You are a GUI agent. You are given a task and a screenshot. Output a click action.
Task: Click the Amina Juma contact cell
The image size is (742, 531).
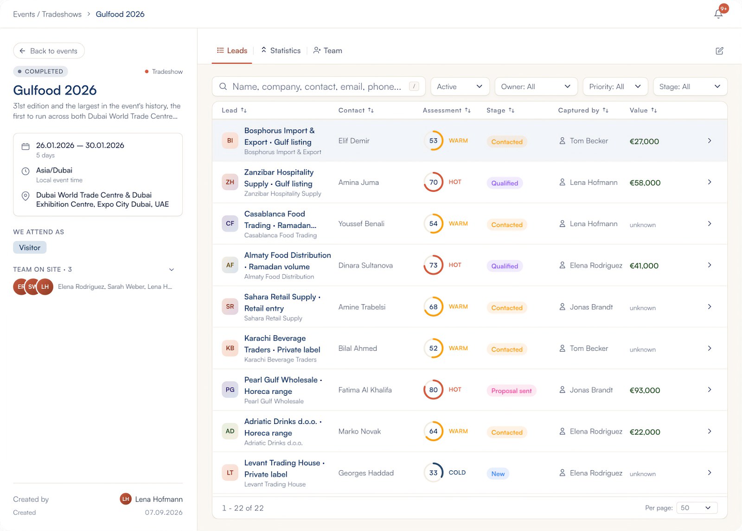pyautogui.click(x=358, y=183)
